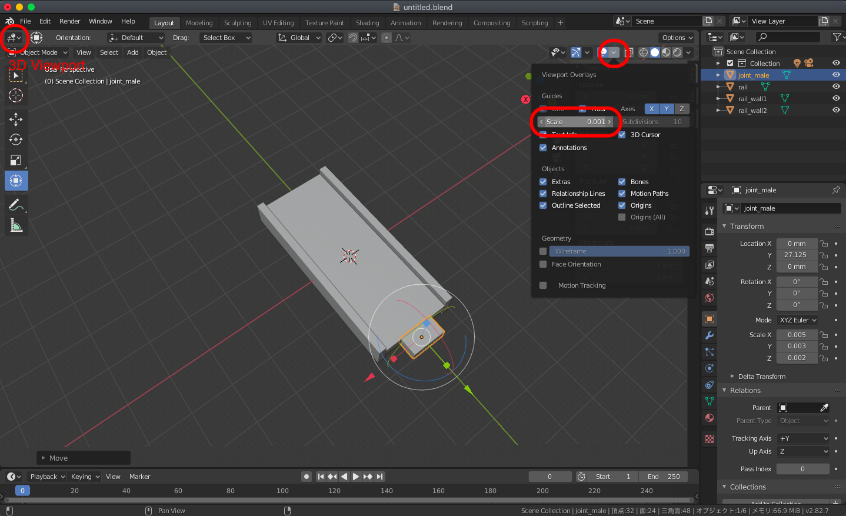Screen dimensions: 846x516
Task: Switch to the Shading workspace tab
Action: coord(368,23)
